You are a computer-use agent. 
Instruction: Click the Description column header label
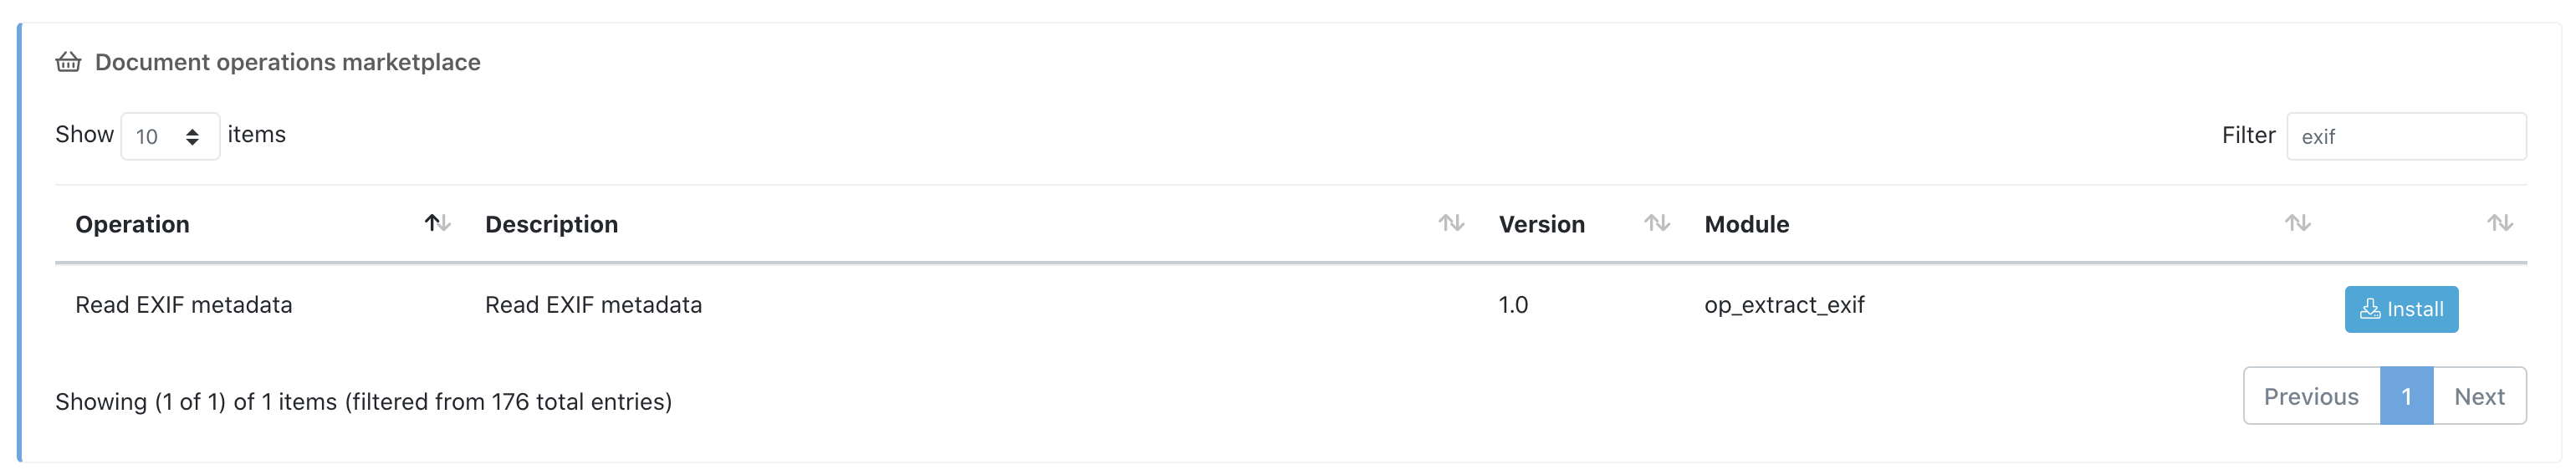click(x=551, y=224)
